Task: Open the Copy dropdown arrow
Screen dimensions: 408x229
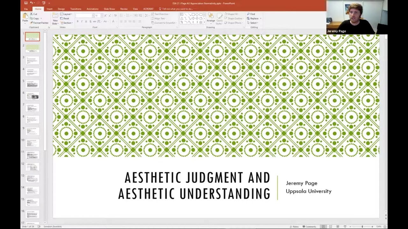Action: (41, 18)
